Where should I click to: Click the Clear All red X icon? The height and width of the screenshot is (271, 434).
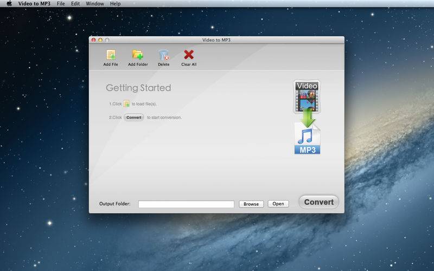coord(189,55)
